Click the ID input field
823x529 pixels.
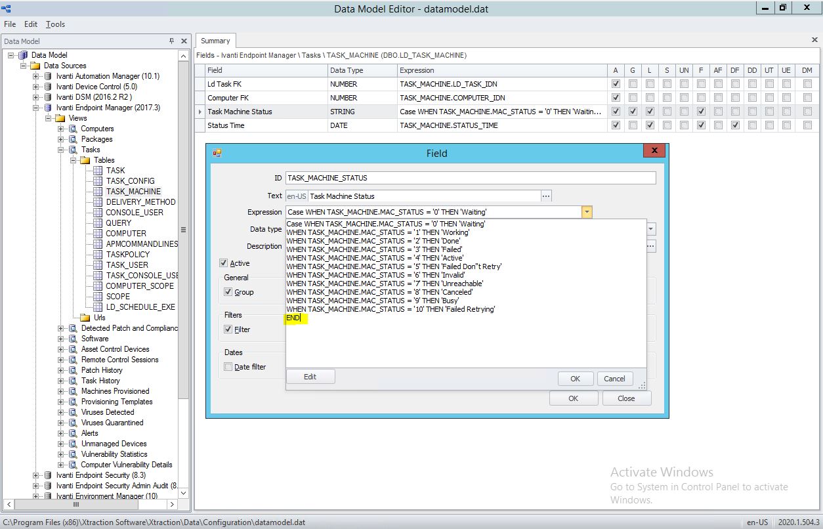[x=470, y=178]
